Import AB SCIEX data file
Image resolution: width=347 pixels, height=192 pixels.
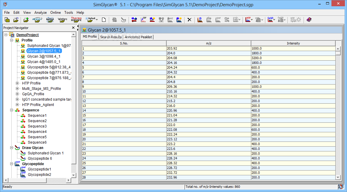(37, 20)
